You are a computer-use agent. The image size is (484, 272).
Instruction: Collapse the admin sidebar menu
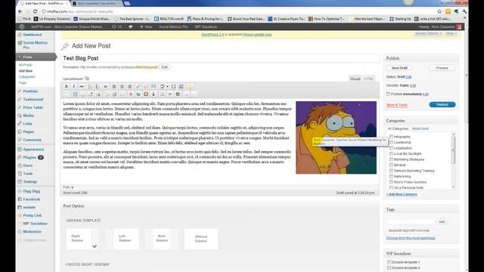[x=32, y=240]
